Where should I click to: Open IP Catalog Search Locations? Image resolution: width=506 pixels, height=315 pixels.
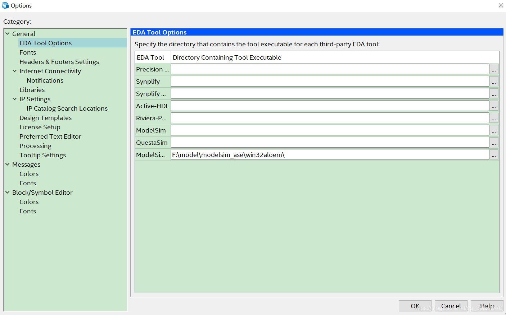(x=67, y=108)
